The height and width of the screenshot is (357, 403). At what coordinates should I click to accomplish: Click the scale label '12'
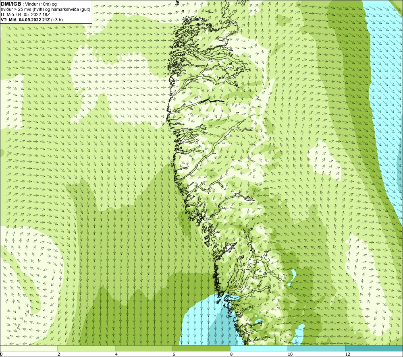pos(347,354)
